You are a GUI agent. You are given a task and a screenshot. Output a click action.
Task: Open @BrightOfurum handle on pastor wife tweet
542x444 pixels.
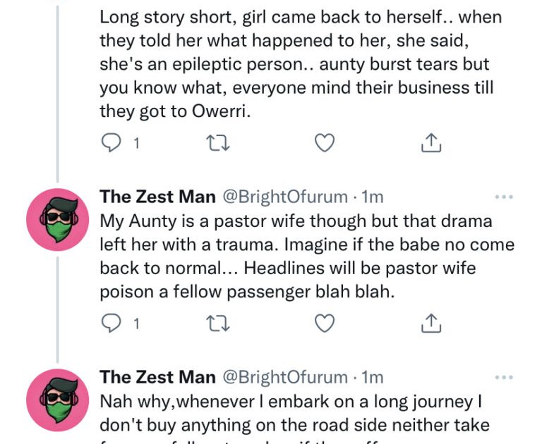point(285,197)
